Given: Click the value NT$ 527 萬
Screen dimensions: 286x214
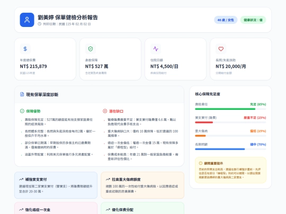Looking at the screenshot, I should point(97,66).
